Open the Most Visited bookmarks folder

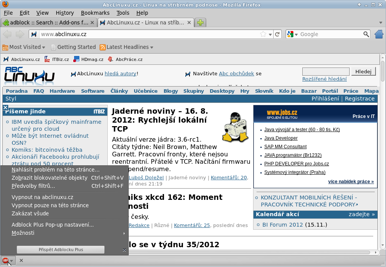pyautogui.click(x=24, y=47)
